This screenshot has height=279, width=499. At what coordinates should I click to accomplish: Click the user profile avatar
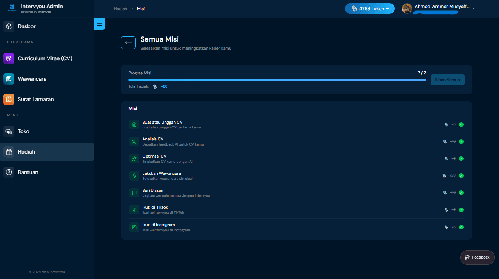407,8
